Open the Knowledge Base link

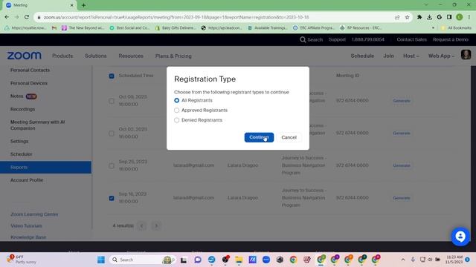28,237
